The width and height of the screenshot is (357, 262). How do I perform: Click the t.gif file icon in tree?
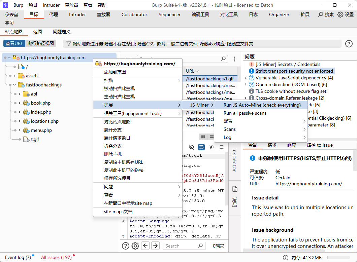[27, 140]
